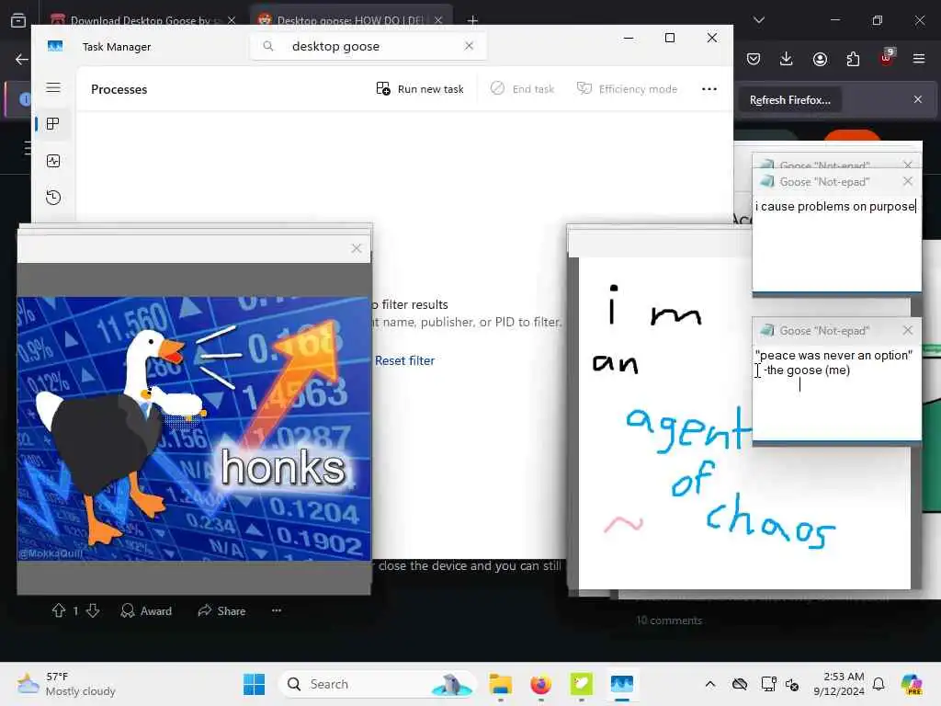Open the notifications bell in taskbar
This screenshot has height=706, width=941.
pos(879,684)
